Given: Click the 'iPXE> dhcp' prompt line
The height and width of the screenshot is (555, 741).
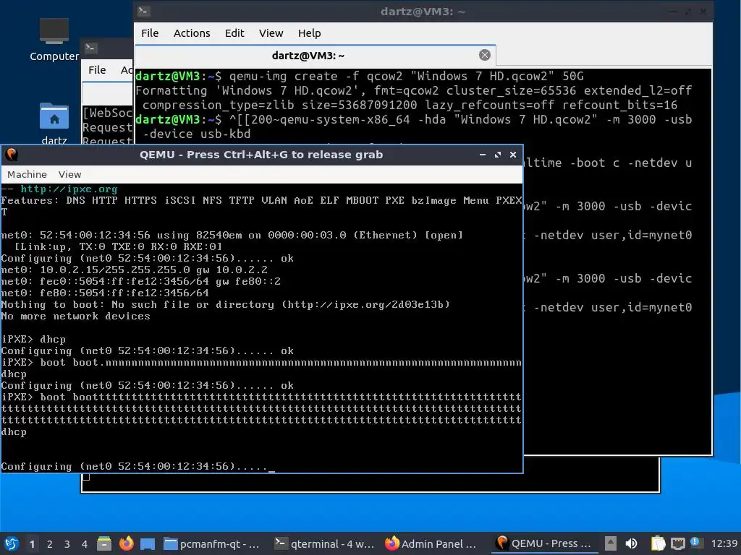Looking at the screenshot, I should (x=33, y=340).
